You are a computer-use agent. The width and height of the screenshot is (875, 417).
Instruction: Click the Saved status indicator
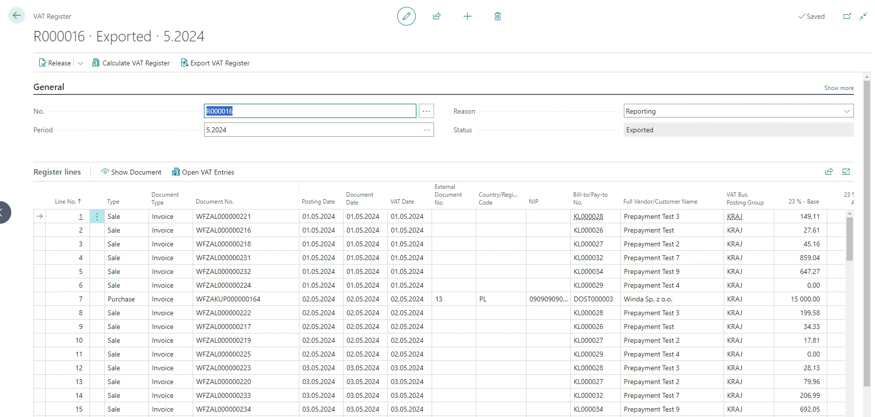(x=812, y=16)
